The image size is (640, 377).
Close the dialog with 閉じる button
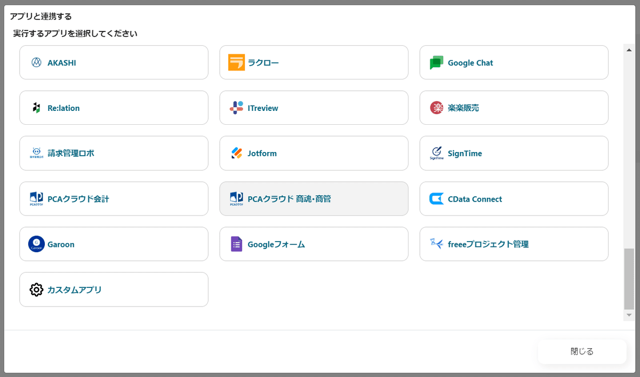pos(582,351)
